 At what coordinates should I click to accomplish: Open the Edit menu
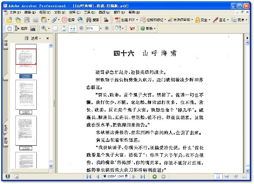(x=30, y=12)
